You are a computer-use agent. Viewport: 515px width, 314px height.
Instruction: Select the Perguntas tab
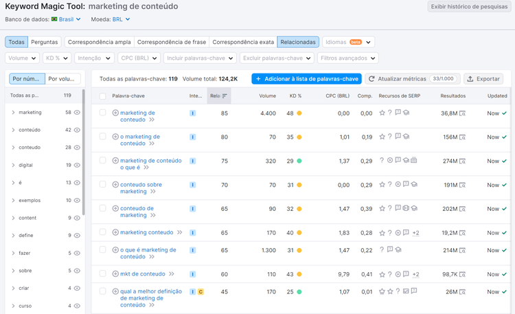coord(45,42)
